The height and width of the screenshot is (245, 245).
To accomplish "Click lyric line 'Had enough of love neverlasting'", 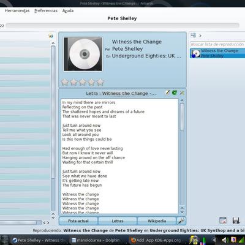I will 92,148.
